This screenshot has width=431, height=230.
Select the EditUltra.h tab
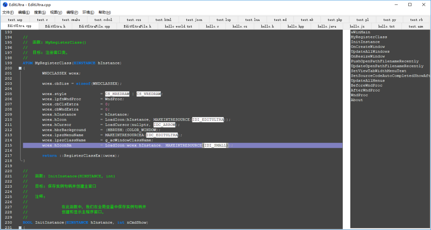click(55, 26)
